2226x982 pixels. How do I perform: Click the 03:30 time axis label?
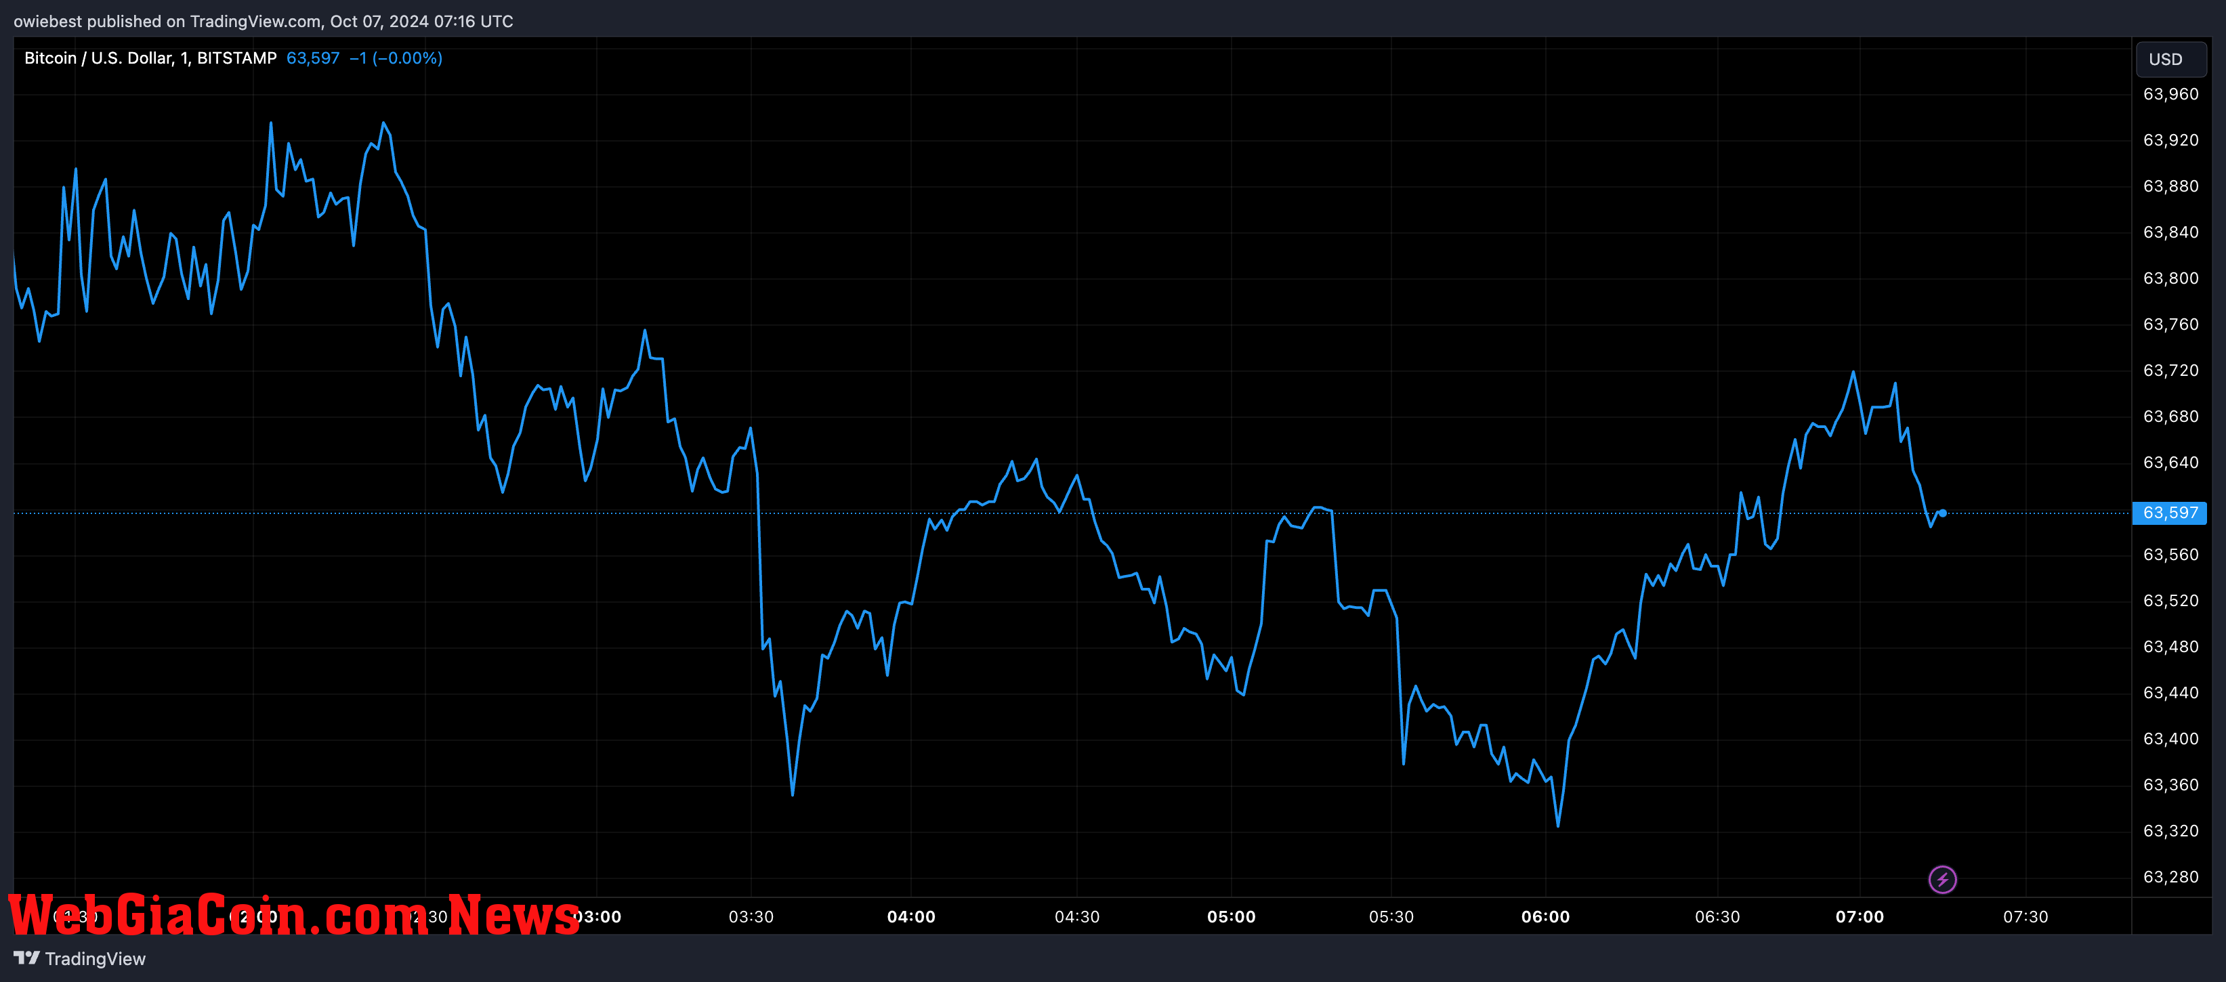[x=751, y=916]
